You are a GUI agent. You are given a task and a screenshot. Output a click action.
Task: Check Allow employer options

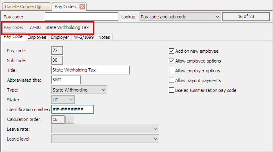[171, 70]
